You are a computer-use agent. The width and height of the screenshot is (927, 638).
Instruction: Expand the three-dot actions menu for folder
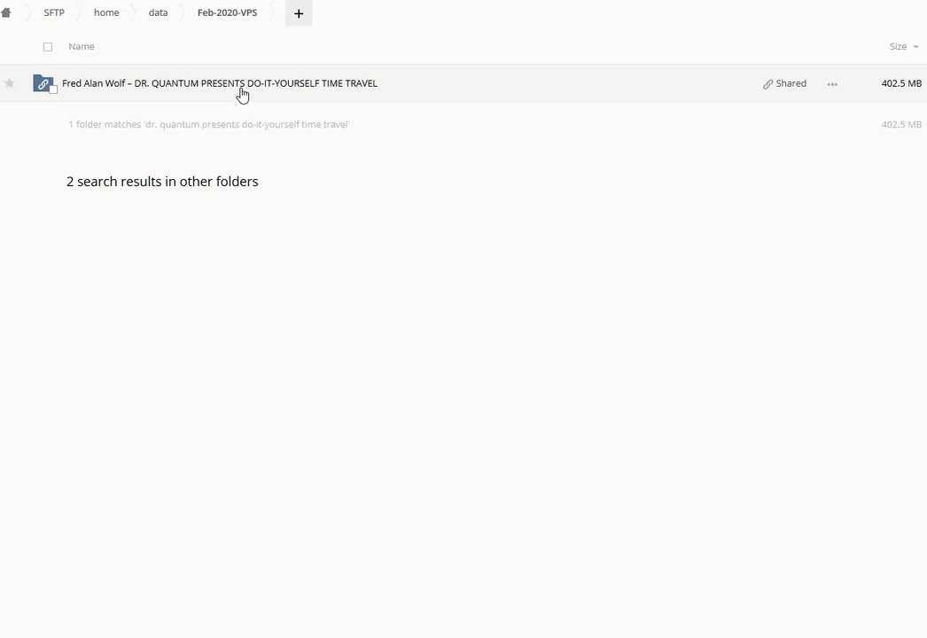(832, 84)
